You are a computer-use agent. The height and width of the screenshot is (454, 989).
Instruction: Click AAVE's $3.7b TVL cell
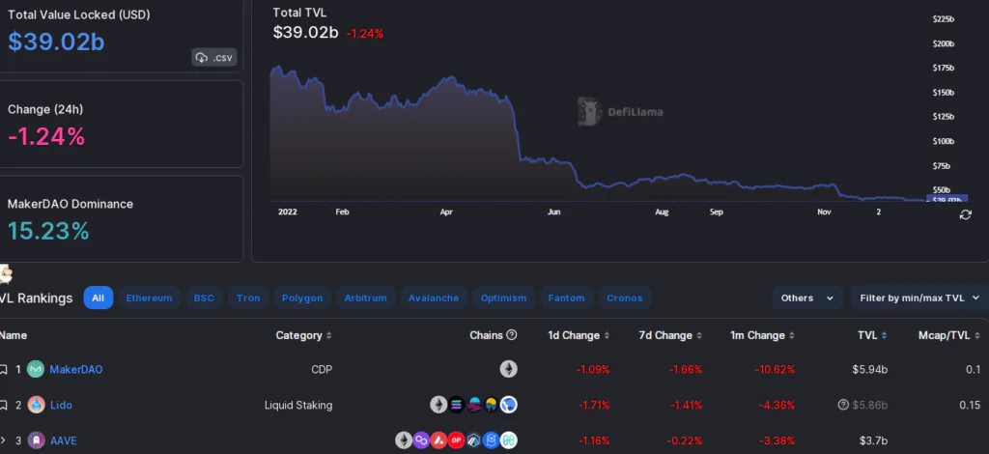(873, 440)
